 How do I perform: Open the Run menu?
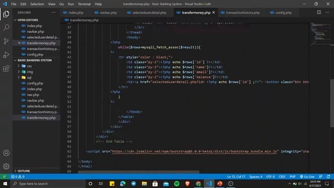pos(71,4)
